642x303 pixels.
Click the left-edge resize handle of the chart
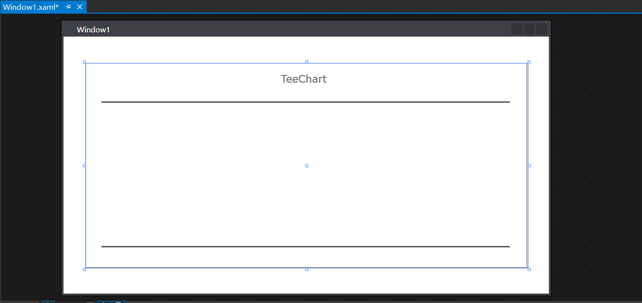click(x=84, y=165)
